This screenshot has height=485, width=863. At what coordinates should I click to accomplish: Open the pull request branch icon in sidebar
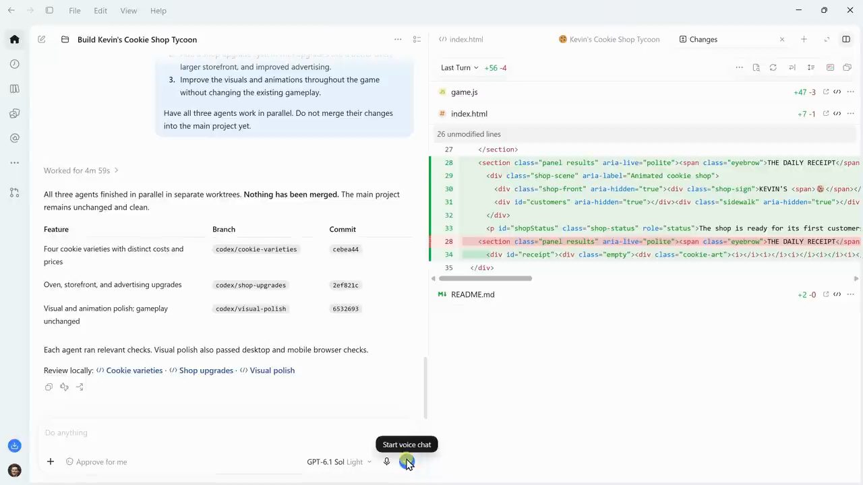[14, 193]
